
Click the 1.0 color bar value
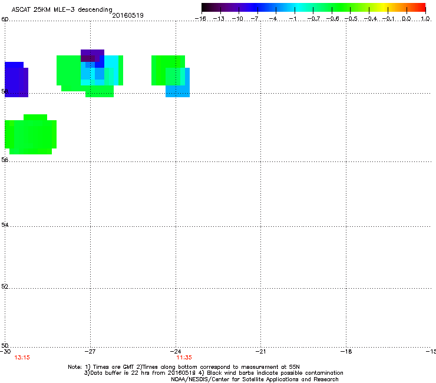click(x=425, y=19)
